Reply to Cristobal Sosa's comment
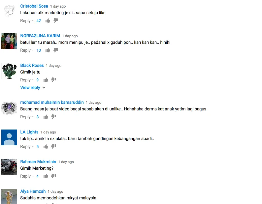This screenshot has height=204, width=262. 25,20
